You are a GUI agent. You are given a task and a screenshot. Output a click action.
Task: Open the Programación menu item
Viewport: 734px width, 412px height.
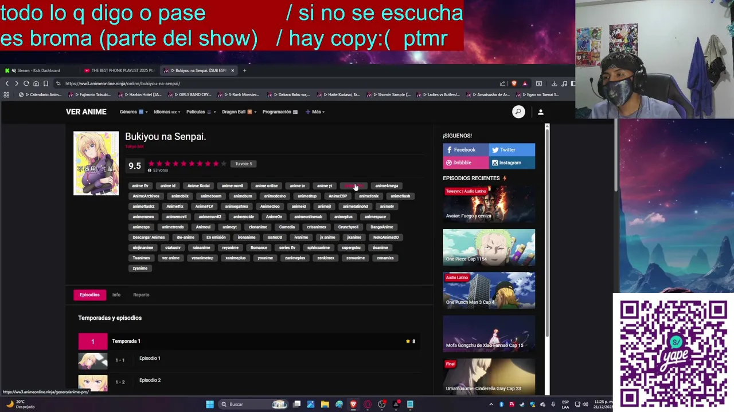280,112
